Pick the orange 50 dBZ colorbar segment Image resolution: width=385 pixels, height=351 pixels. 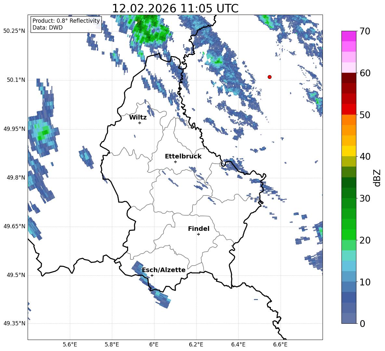click(x=349, y=120)
